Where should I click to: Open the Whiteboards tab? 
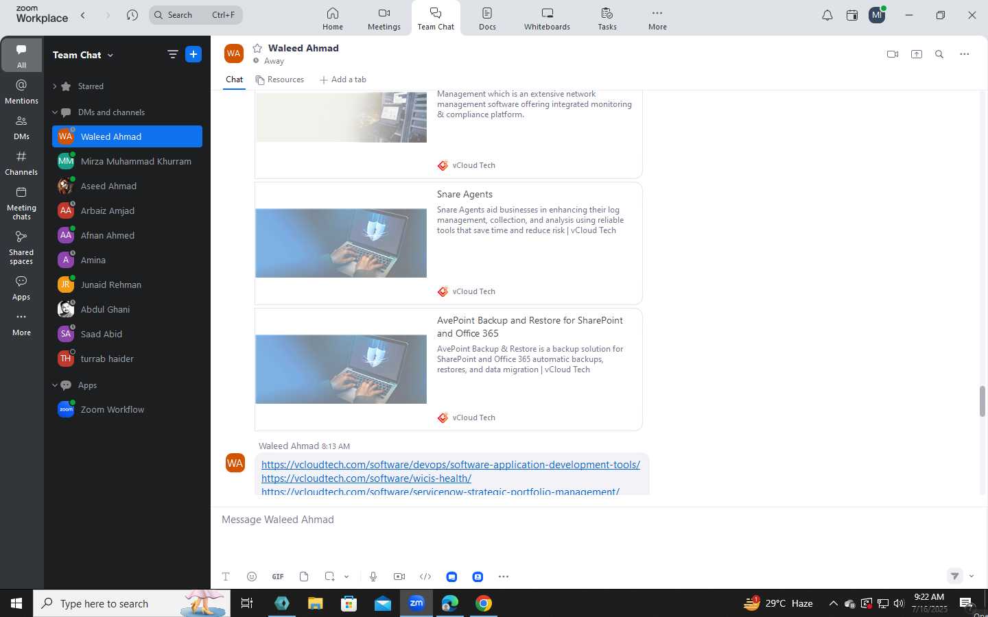click(x=547, y=19)
